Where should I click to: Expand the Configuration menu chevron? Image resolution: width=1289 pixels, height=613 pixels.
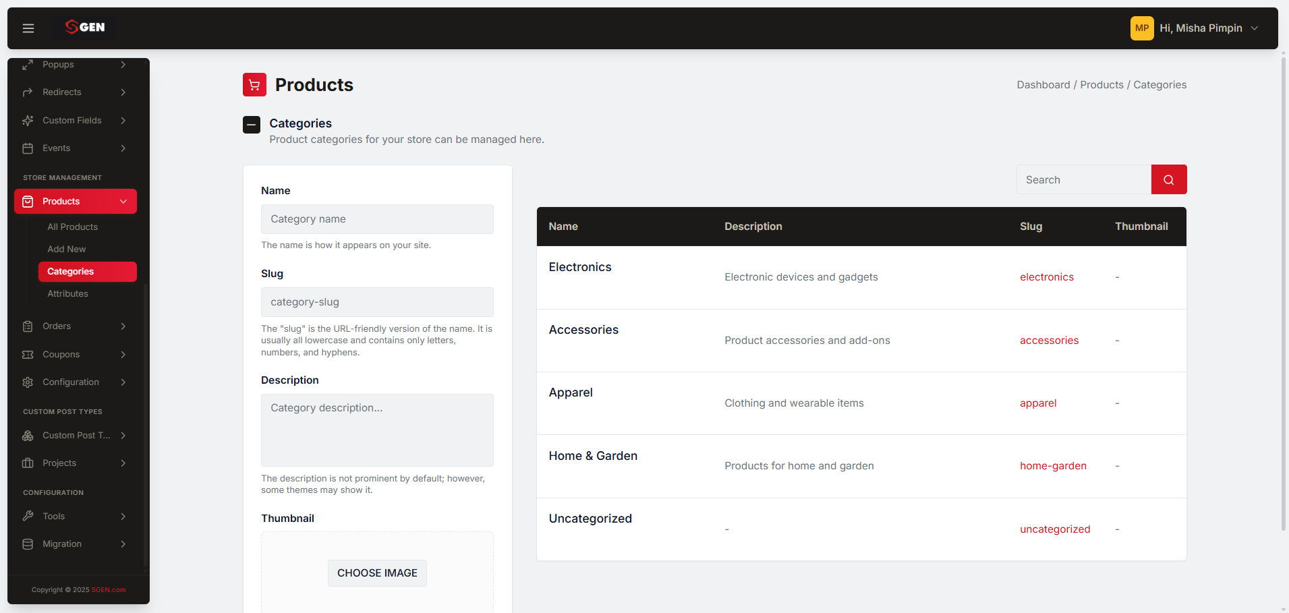(123, 382)
